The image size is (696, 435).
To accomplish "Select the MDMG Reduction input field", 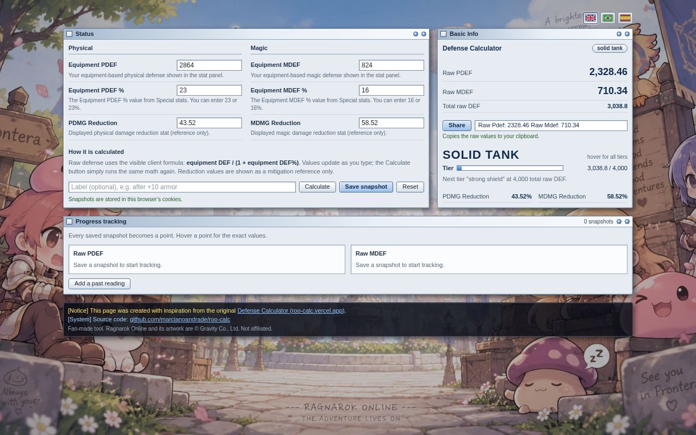I will click(x=391, y=123).
